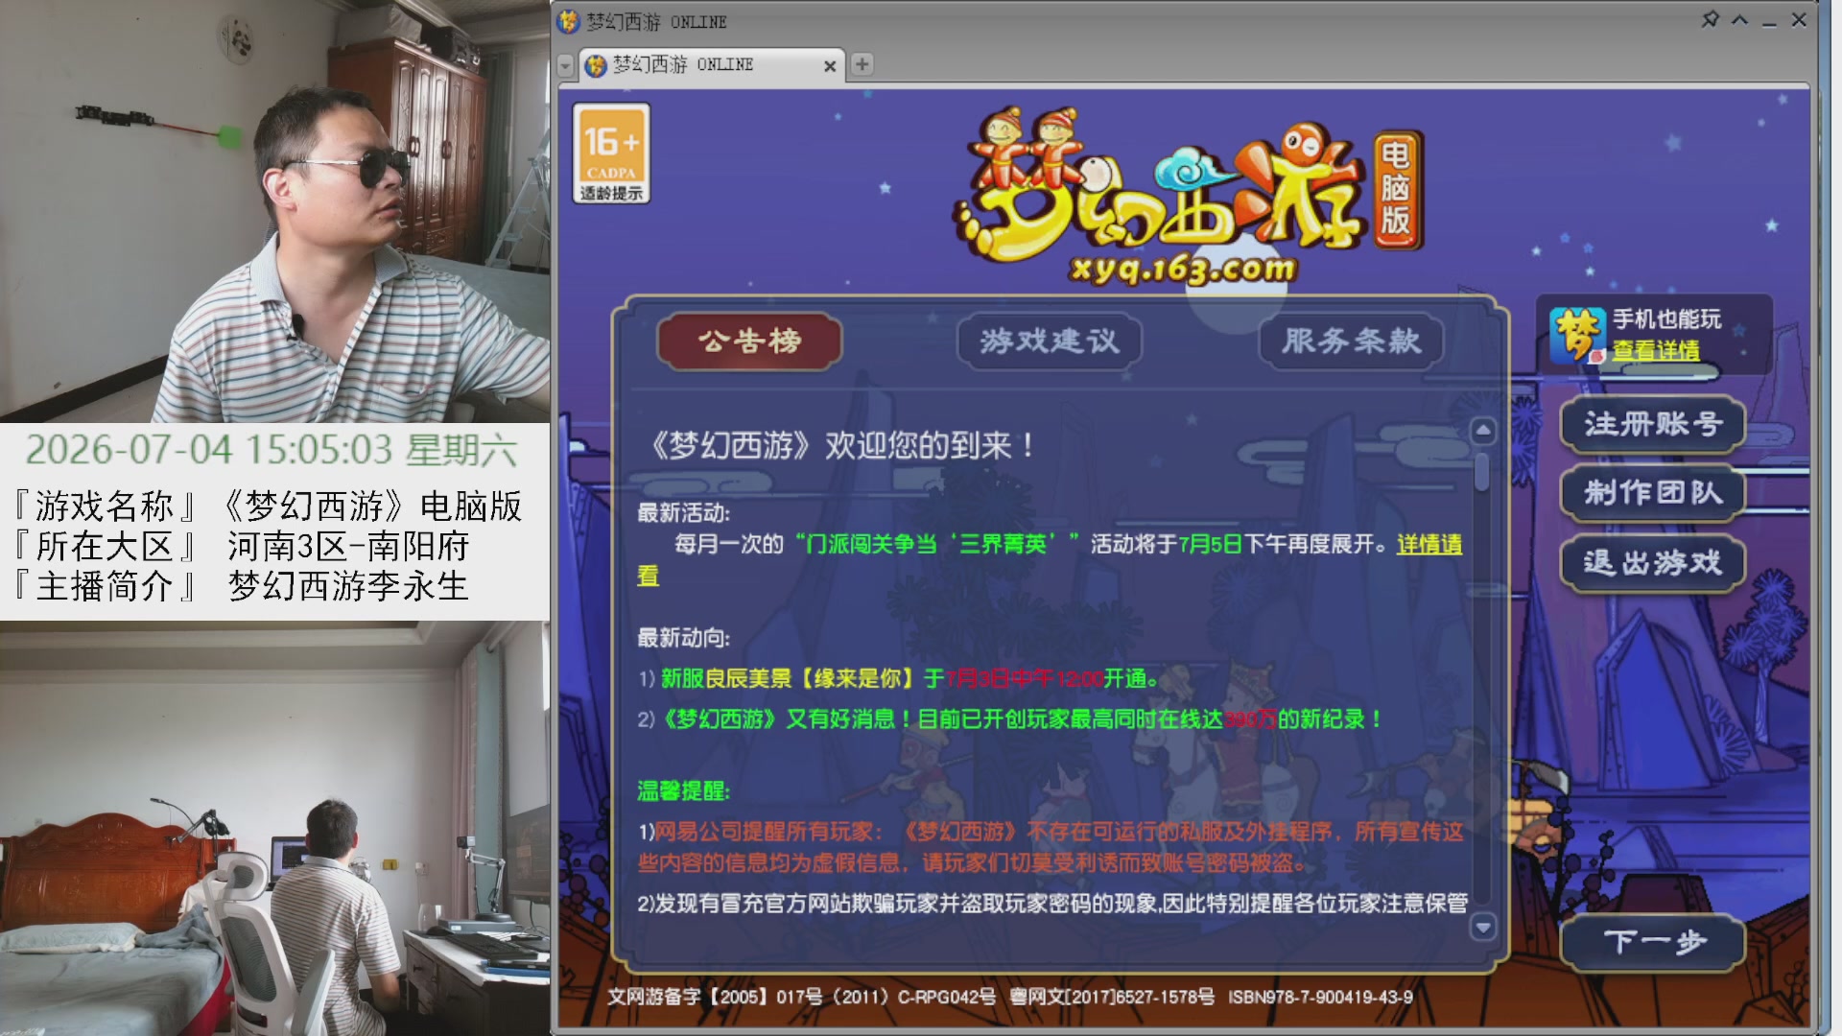Click the announcement scrollbar thumb

[x=1483, y=471]
